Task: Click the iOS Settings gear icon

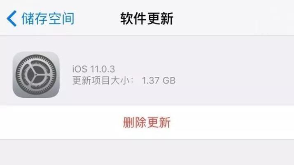Action: click(36, 75)
